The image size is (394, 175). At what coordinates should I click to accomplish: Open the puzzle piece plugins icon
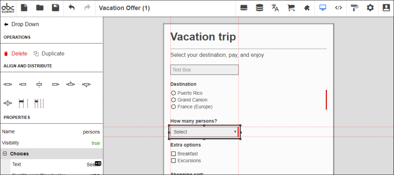point(307,8)
